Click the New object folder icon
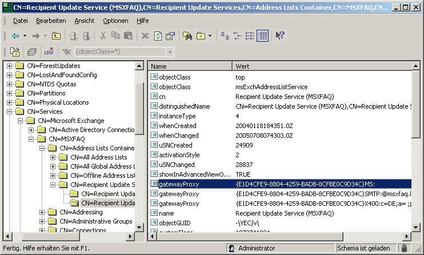 pyautogui.click(x=201, y=35)
